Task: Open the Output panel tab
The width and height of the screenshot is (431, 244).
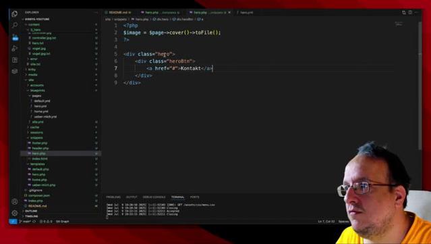Action: [x=132, y=197]
